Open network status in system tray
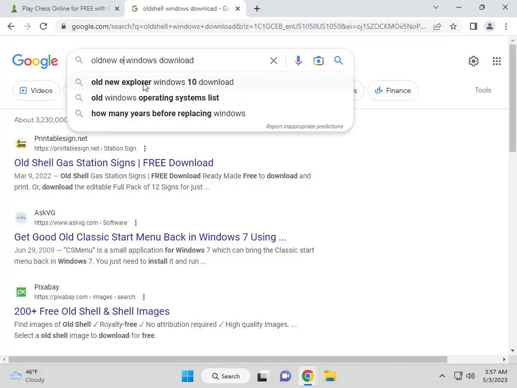517x388 pixels. (458, 376)
